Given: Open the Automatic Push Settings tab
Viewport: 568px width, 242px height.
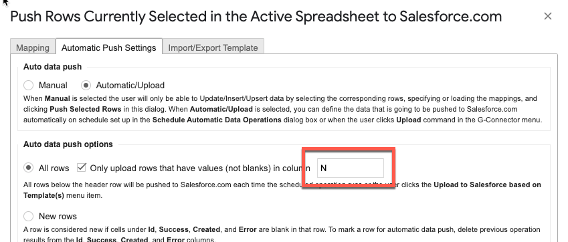Looking at the screenshot, I should pos(108,47).
